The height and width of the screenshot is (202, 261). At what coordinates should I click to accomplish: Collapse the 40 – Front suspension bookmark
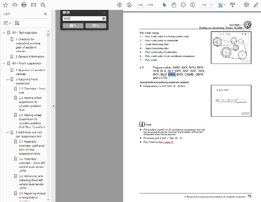click(4, 64)
